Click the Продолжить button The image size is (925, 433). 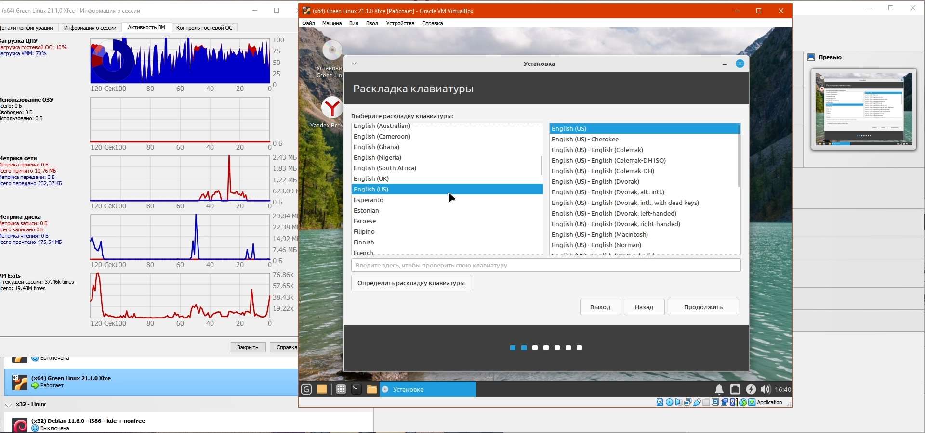pyautogui.click(x=703, y=307)
